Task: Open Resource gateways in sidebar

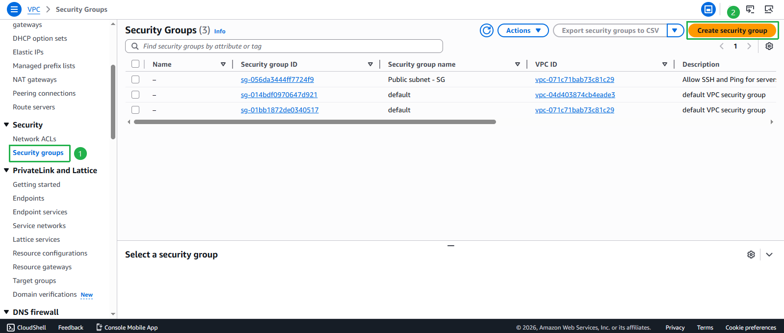Action: (x=42, y=267)
